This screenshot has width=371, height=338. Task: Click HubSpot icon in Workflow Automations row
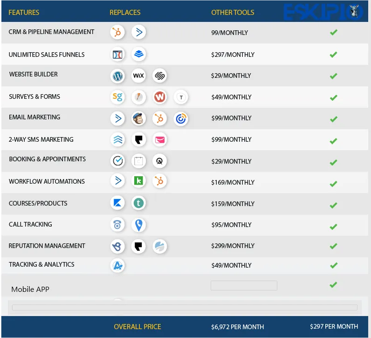pos(159,181)
